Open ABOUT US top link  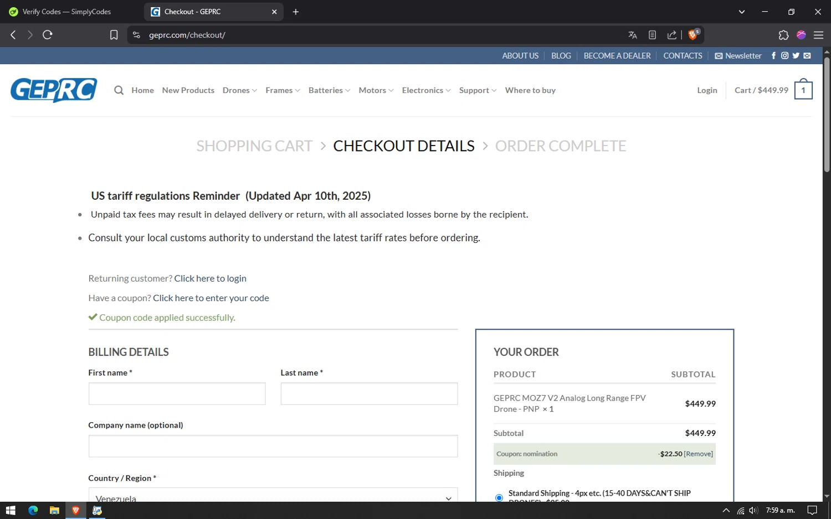click(x=520, y=55)
